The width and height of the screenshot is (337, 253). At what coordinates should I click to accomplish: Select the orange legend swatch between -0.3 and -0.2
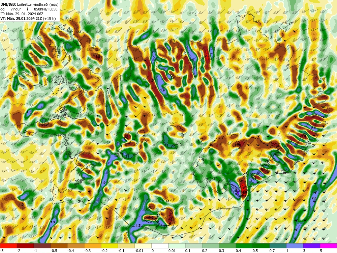click(x=93, y=246)
